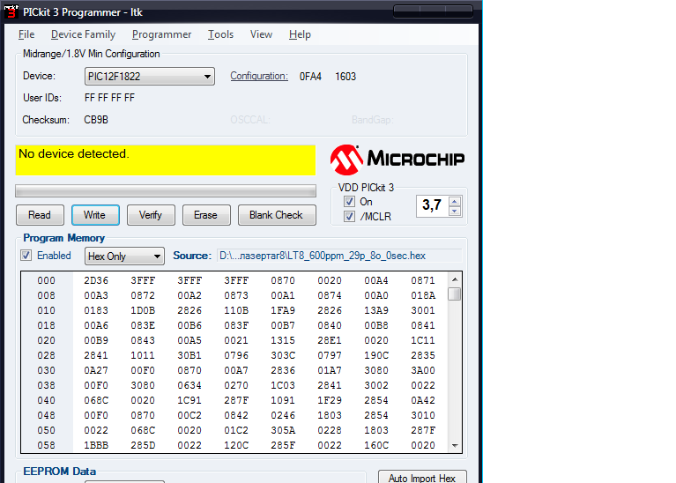Click the PICkit 3 title bar icon
The width and height of the screenshot is (676, 483).
click(11, 11)
